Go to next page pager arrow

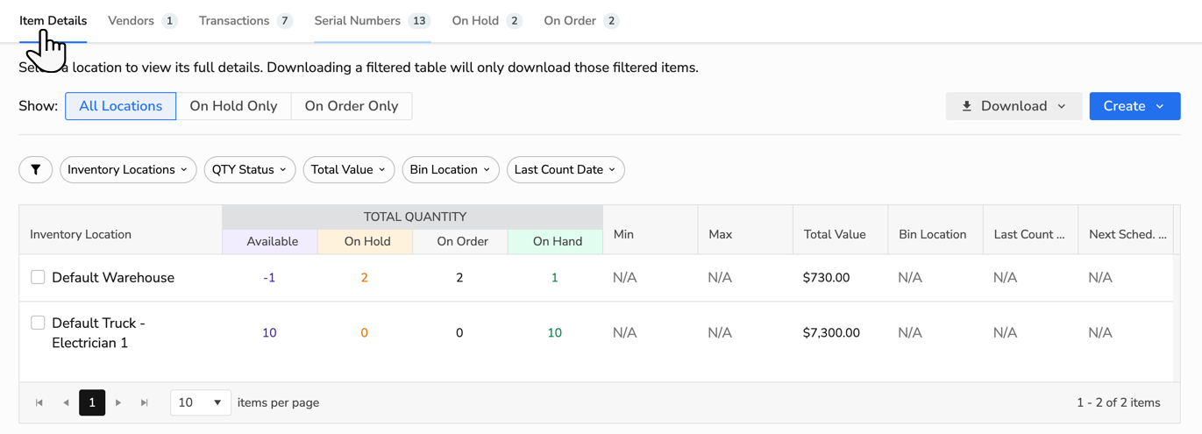[x=118, y=402]
